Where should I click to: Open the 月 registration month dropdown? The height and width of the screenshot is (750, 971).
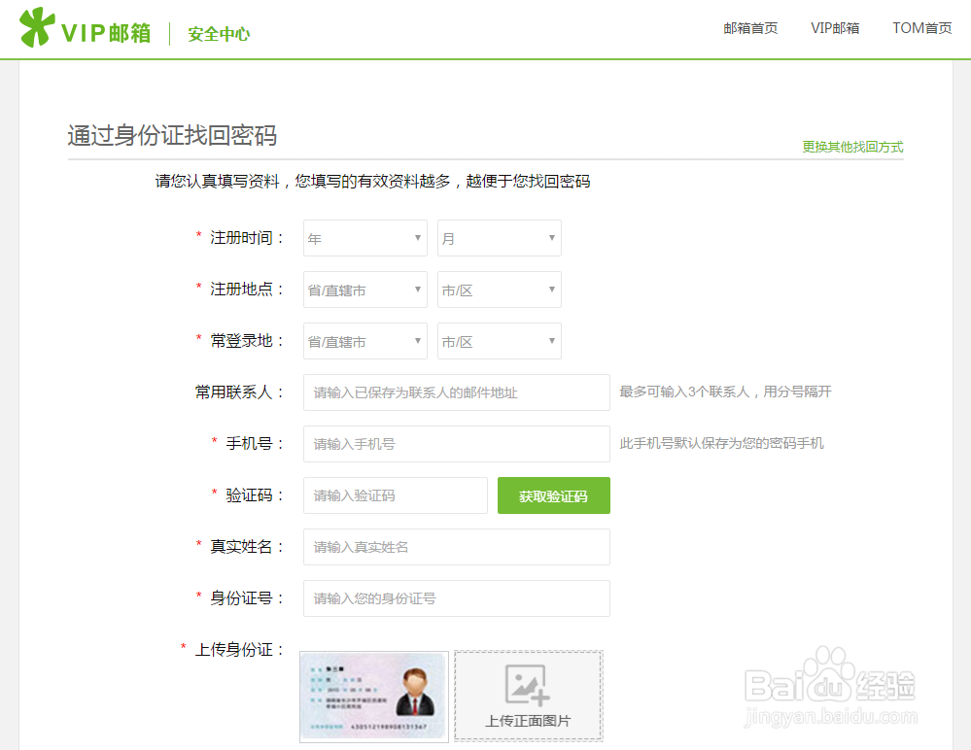[499, 238]
